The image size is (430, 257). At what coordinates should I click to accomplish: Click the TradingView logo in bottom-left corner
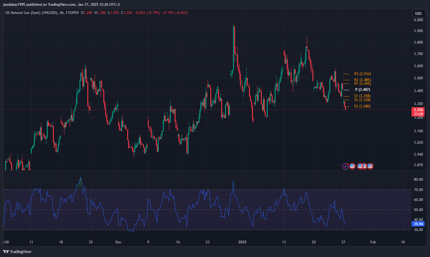point(17,252)
